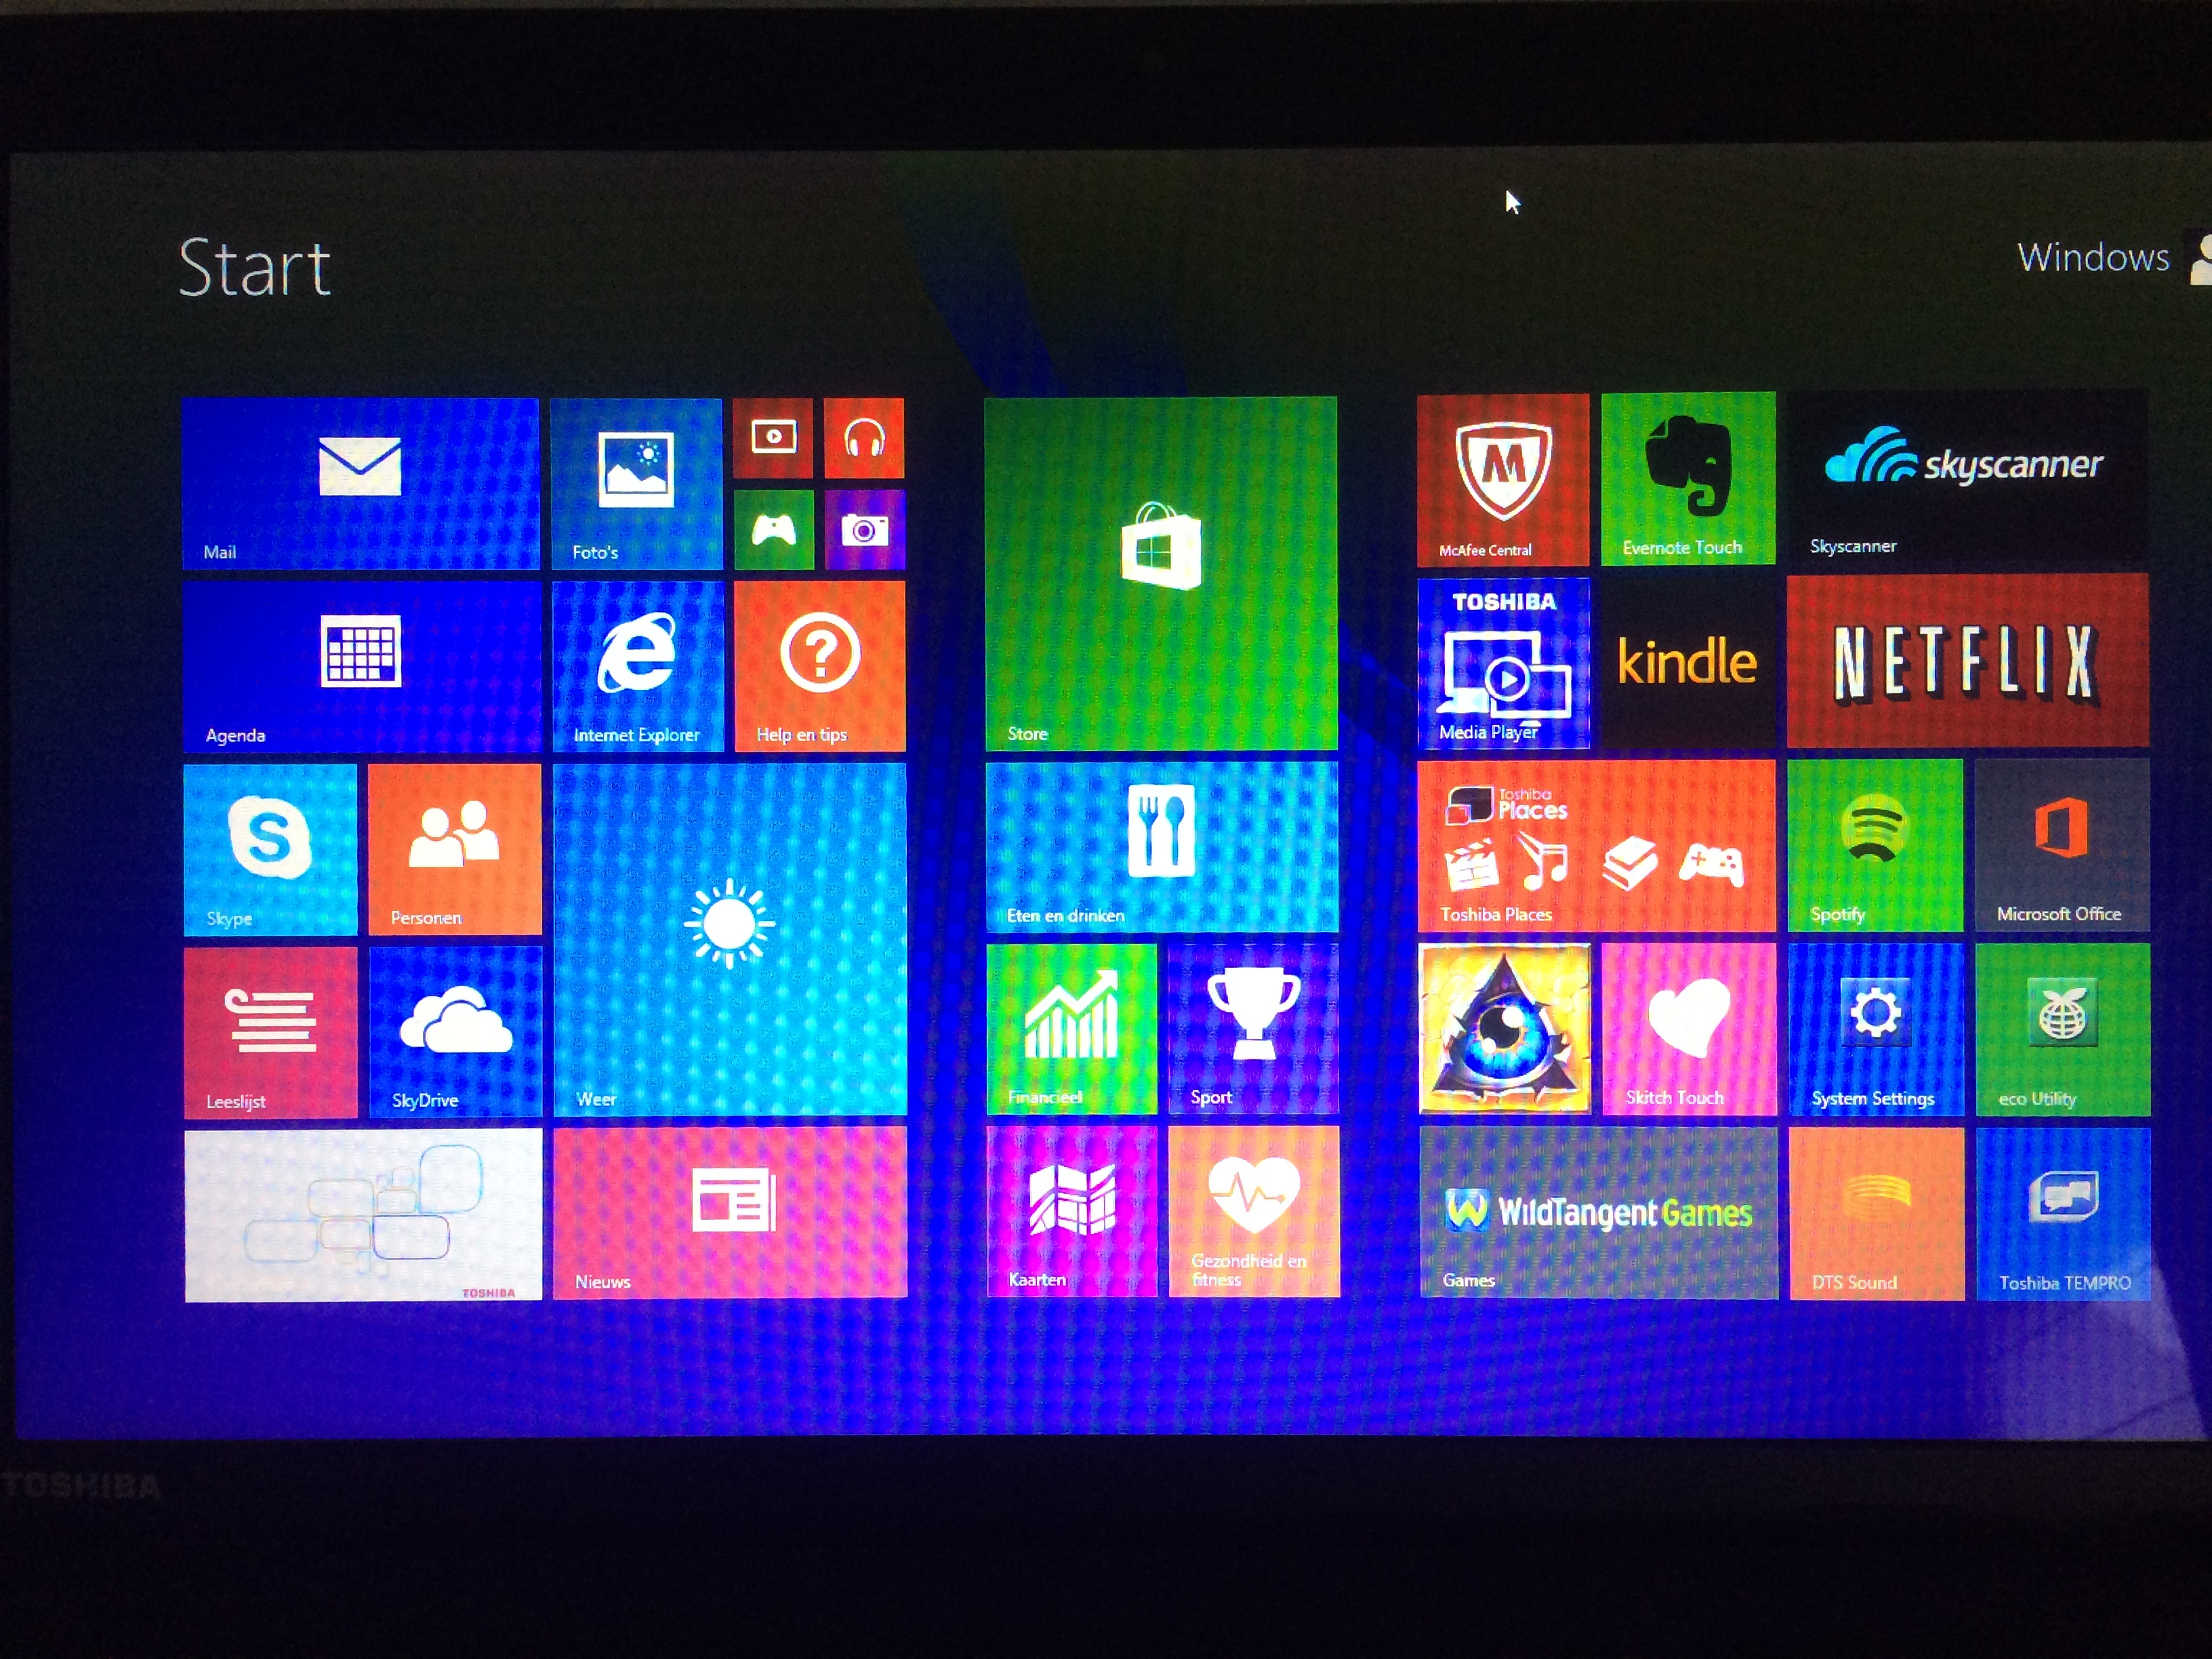Launch the Netflix tile
This screenshot has height=1659, width=2212.
[1968, 661]
